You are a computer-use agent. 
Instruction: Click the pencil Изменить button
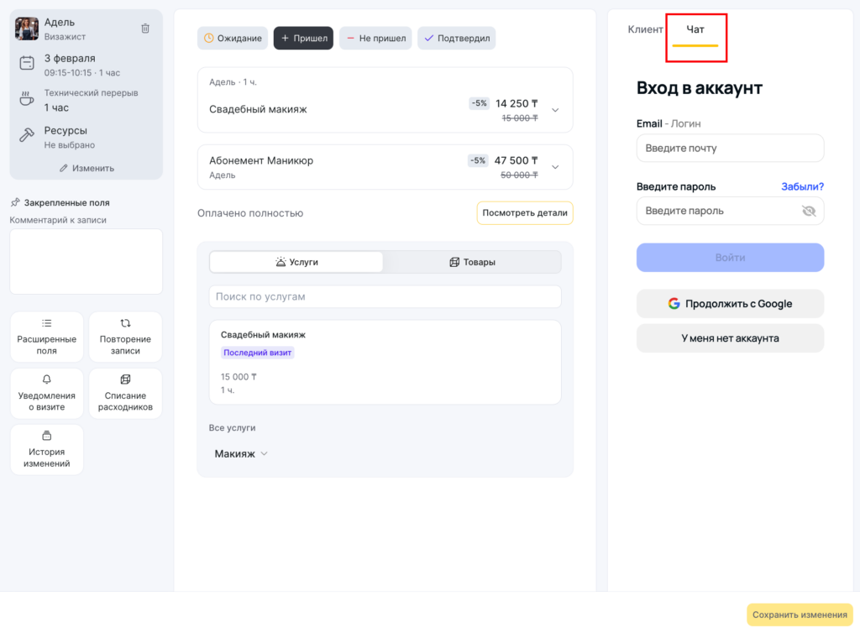pos(87,168)
